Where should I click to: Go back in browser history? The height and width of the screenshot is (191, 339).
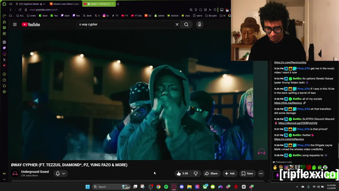11,10
